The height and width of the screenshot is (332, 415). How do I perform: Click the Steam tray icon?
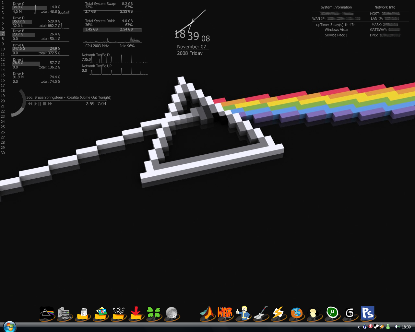point(376,326)
